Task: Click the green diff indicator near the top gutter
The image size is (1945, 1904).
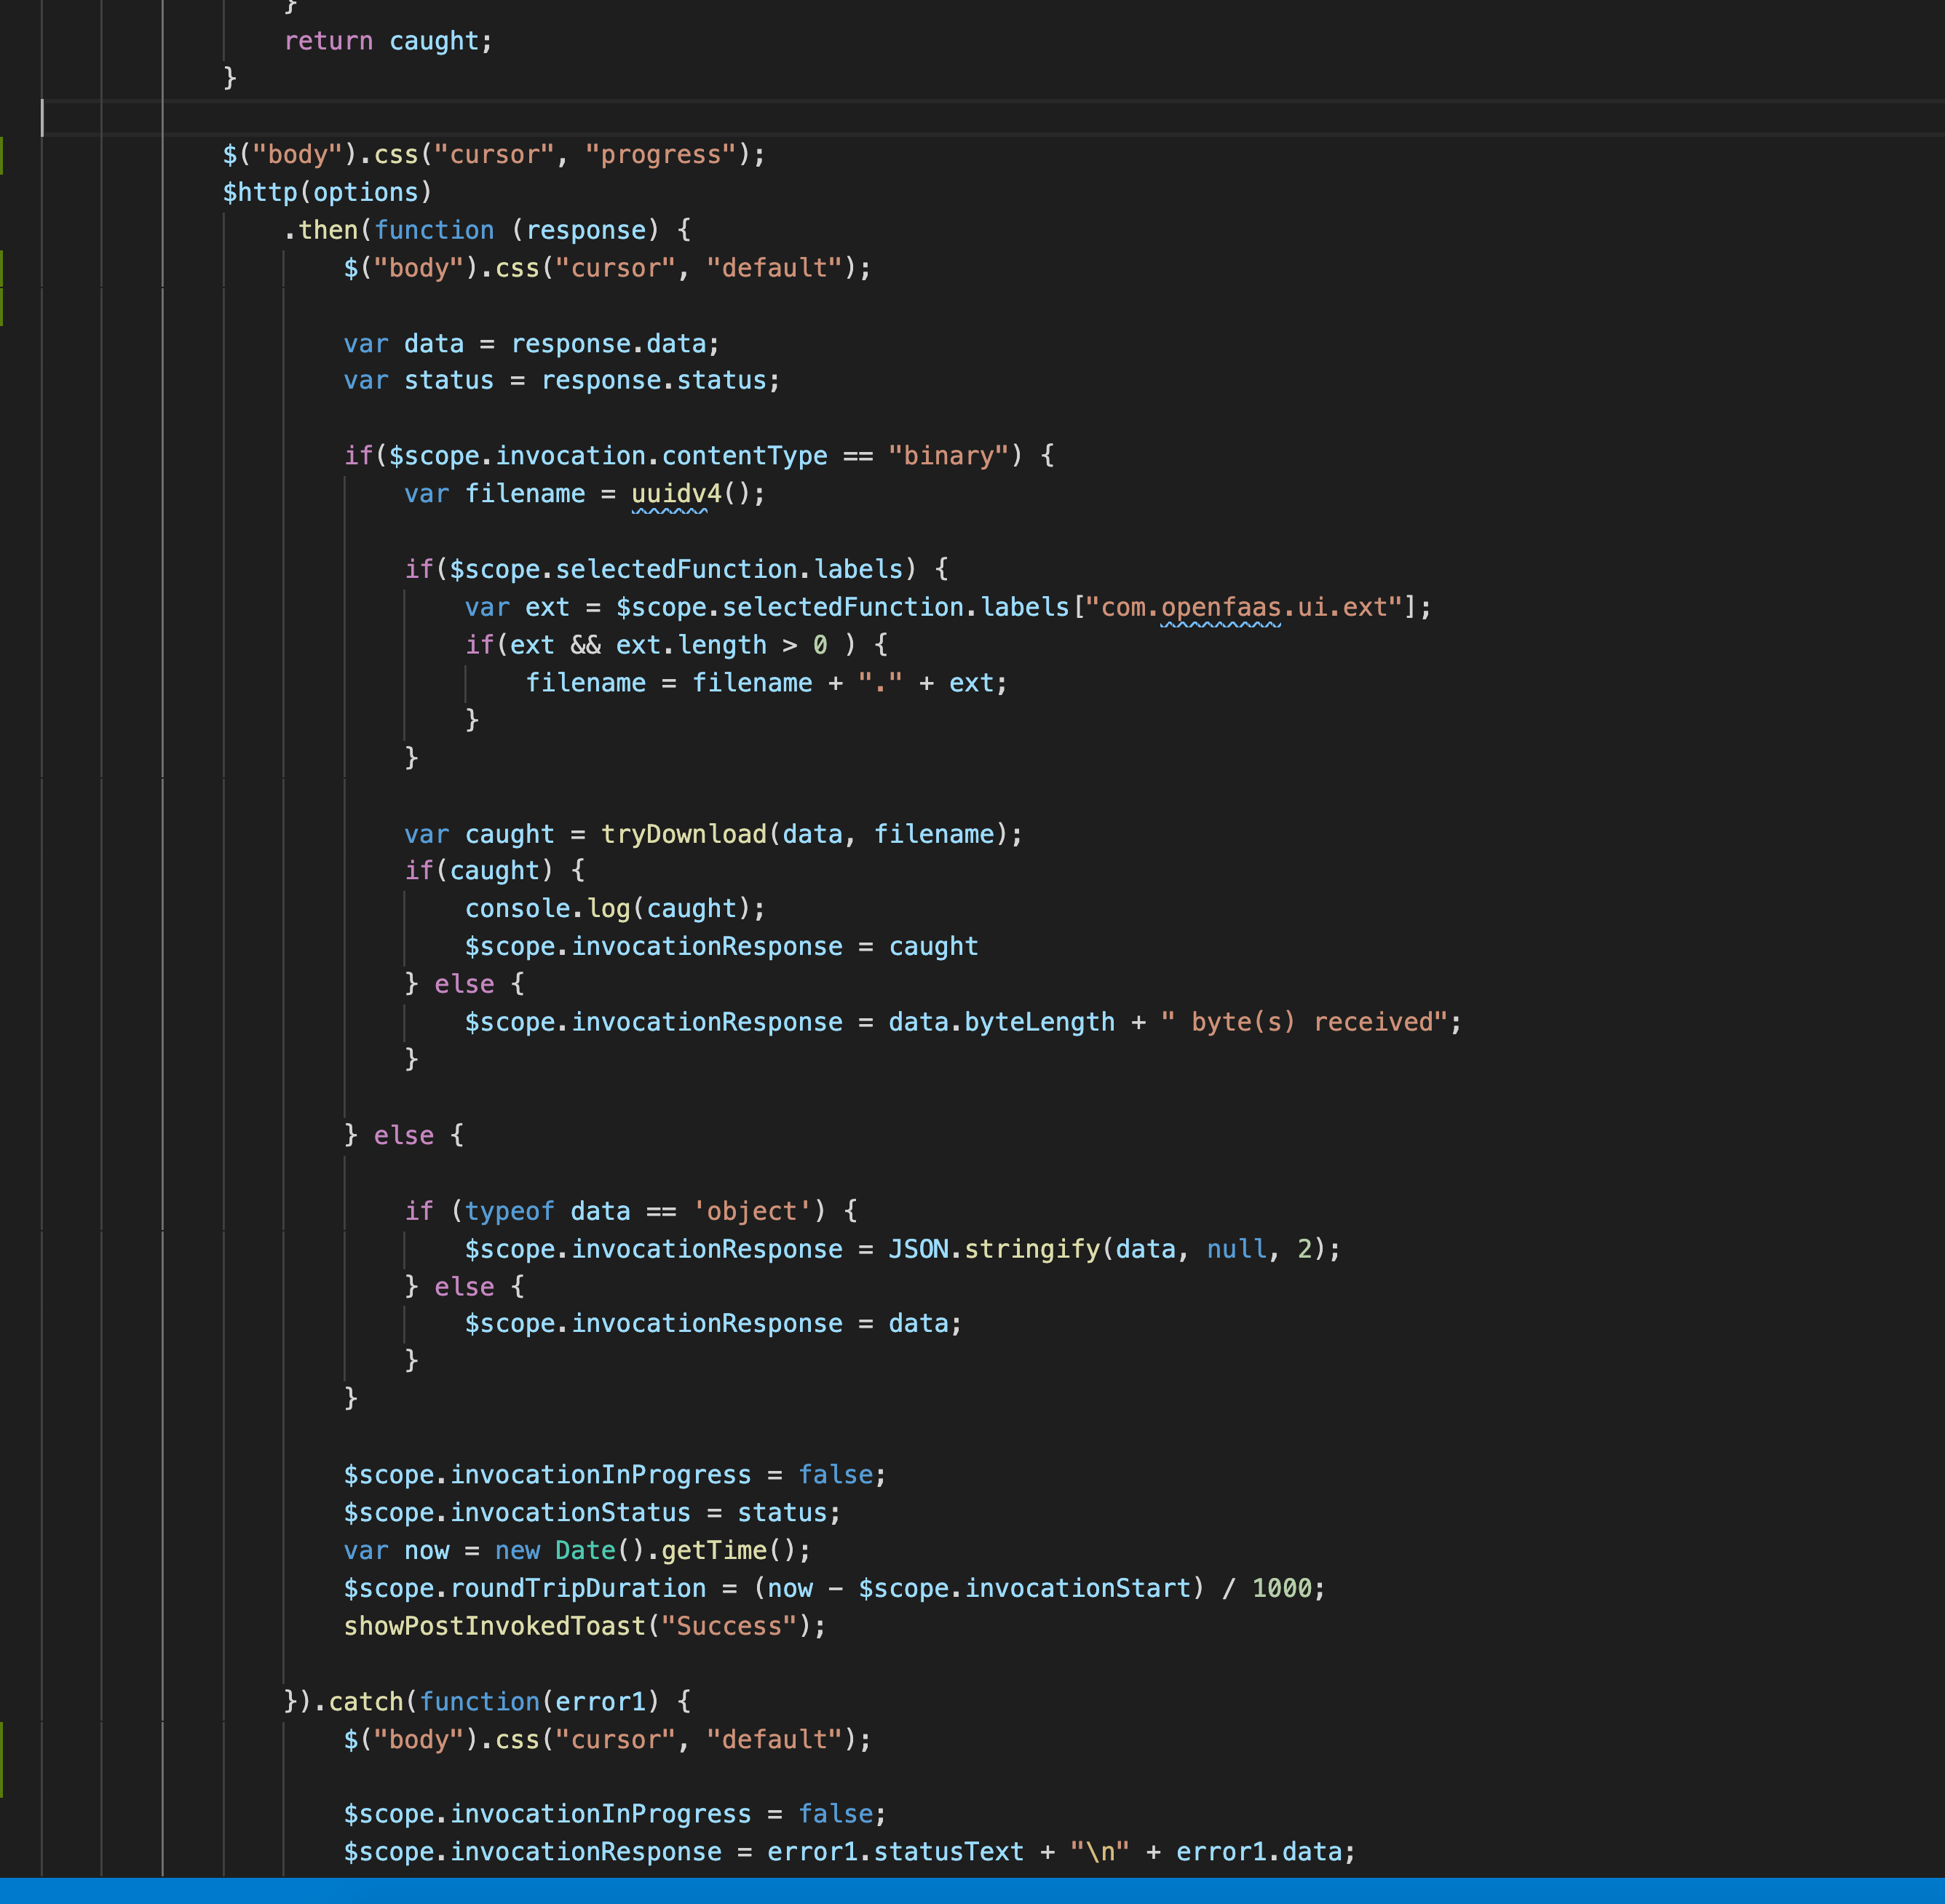Action: 4,155
